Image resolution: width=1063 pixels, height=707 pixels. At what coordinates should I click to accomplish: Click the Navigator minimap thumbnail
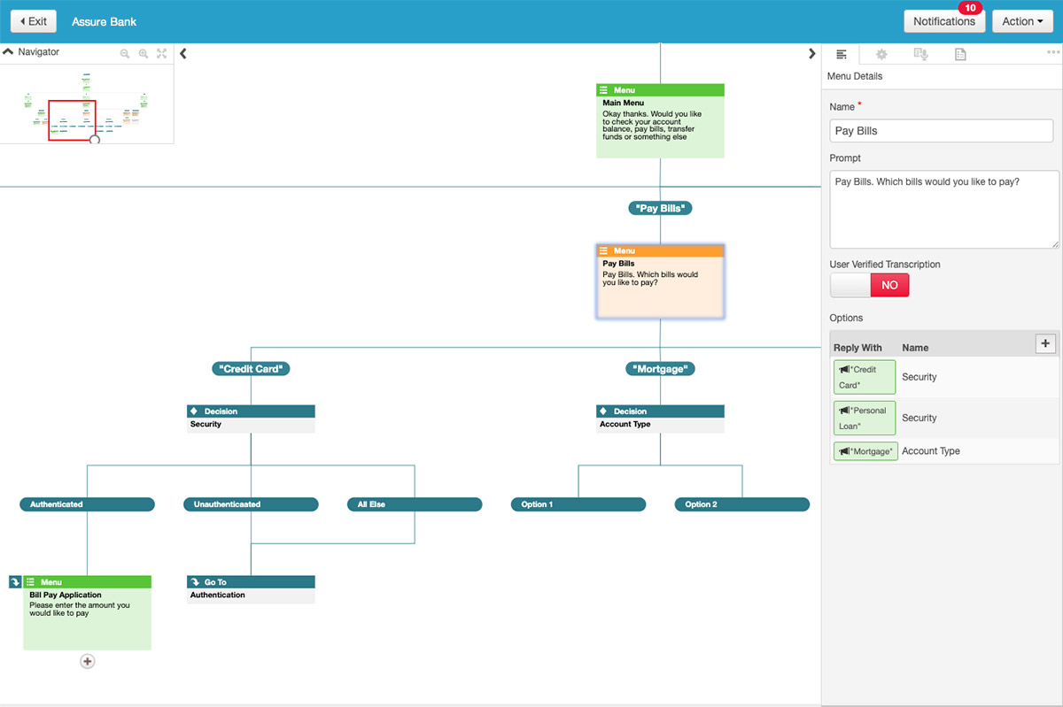pos(87,106)
